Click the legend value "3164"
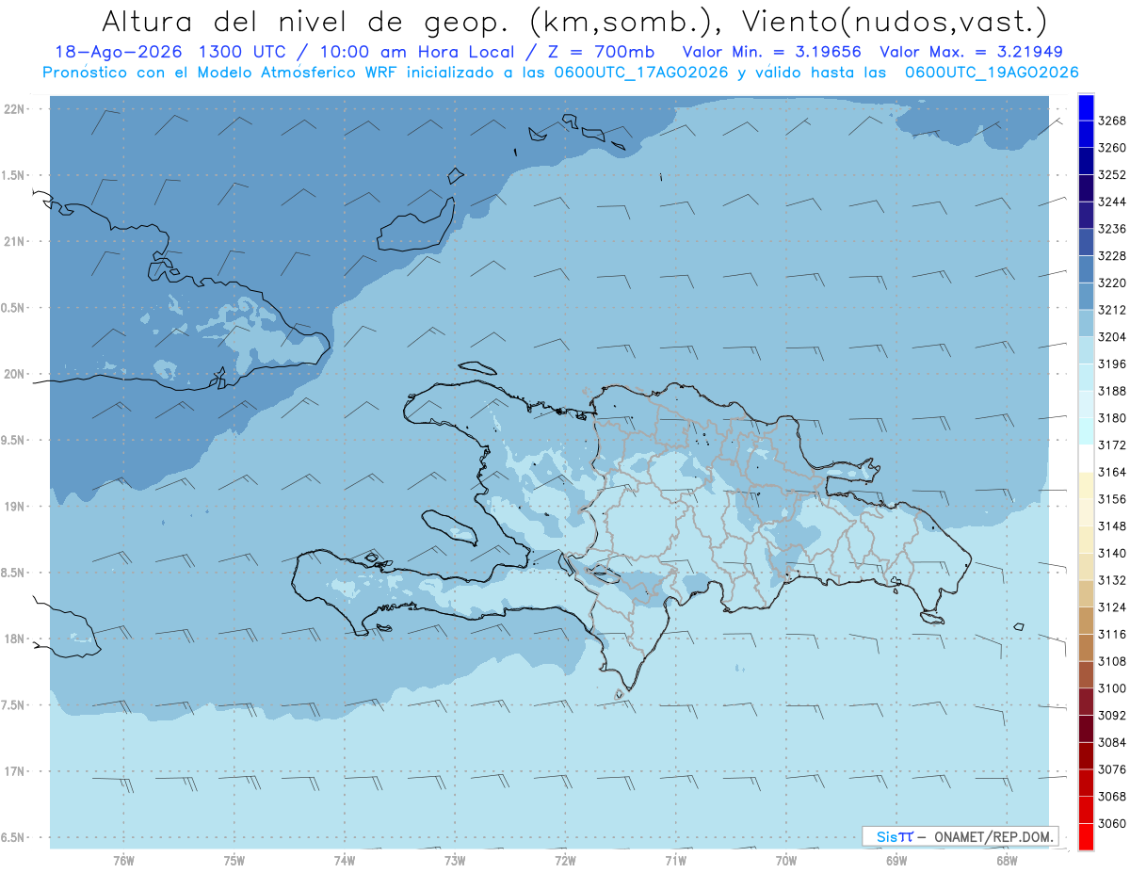1130x873 pixels. tap(1112, 473)
